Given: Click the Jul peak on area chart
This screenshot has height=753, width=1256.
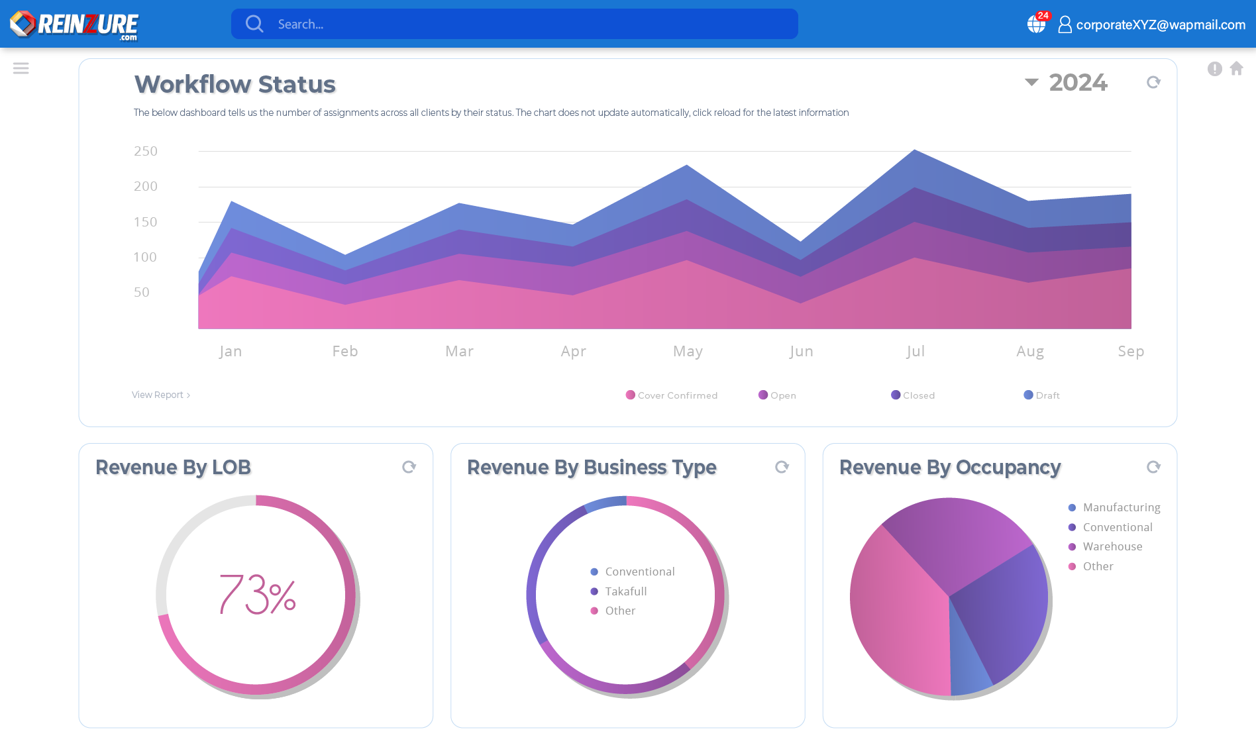Looking at the screenshot, I should pos(915,150).
